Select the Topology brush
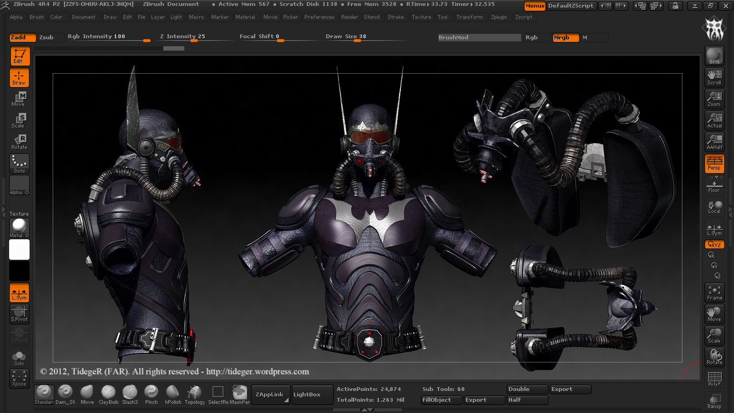This screenshot has height=413, width=734. point(195,395)
